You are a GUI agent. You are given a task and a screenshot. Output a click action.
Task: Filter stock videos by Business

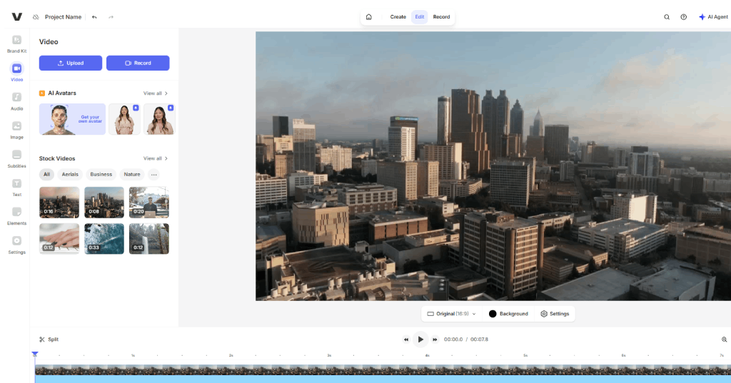click(x=101, y=174)
